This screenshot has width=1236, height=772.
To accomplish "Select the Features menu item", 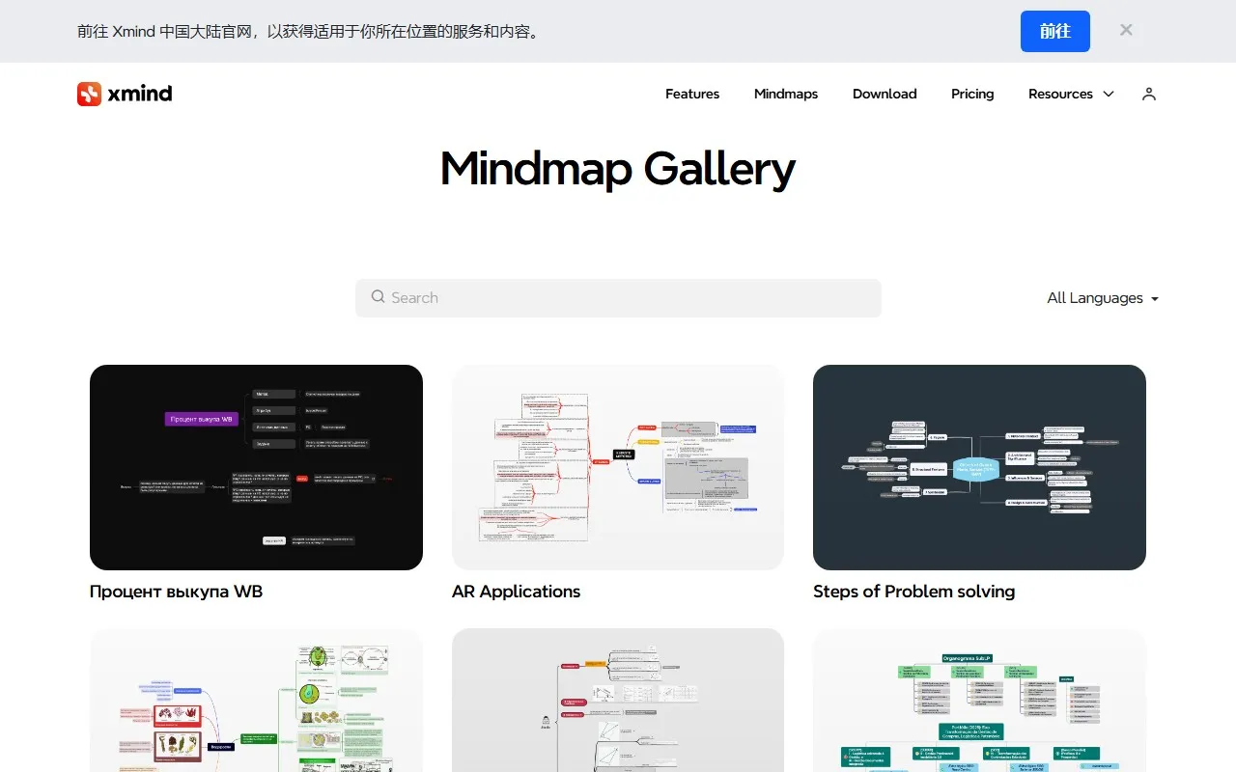I will coord(691,94).
